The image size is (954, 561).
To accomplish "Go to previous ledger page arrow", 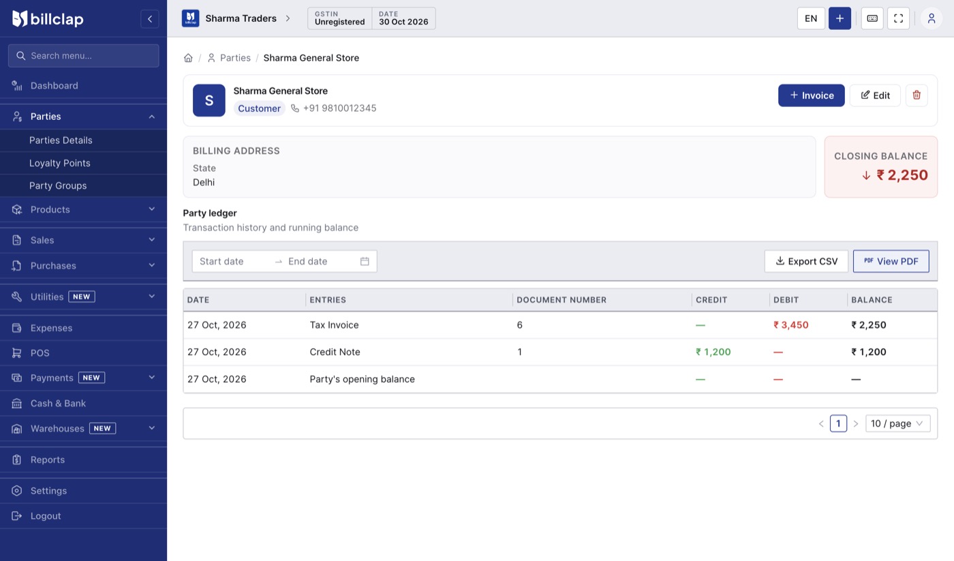I will tap(821, 424).
